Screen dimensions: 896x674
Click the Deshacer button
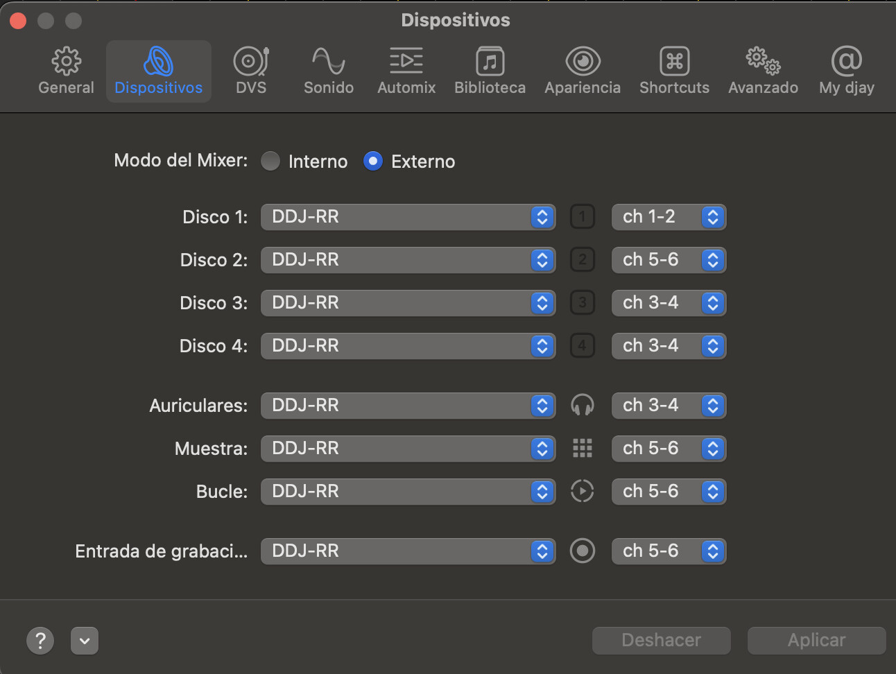(x=661, y=640)
